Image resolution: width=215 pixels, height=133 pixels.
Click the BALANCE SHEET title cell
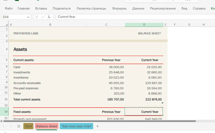pos(149,33)
